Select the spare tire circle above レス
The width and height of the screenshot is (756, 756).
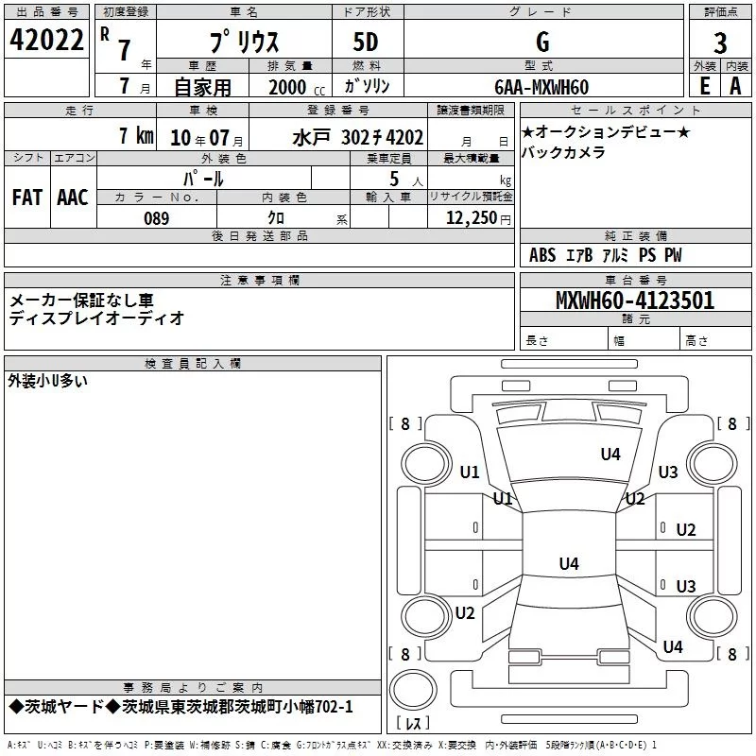(413, 689)
